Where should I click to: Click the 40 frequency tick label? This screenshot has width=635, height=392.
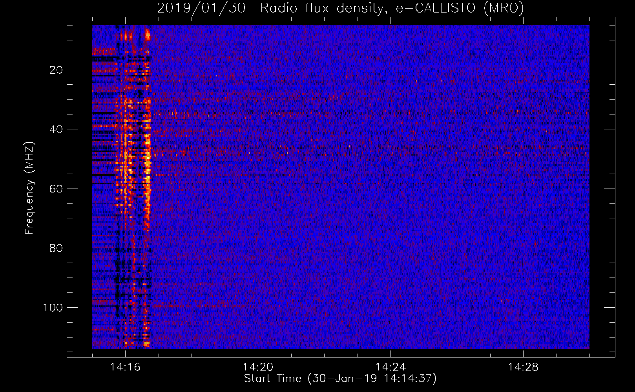click(56, 129)
